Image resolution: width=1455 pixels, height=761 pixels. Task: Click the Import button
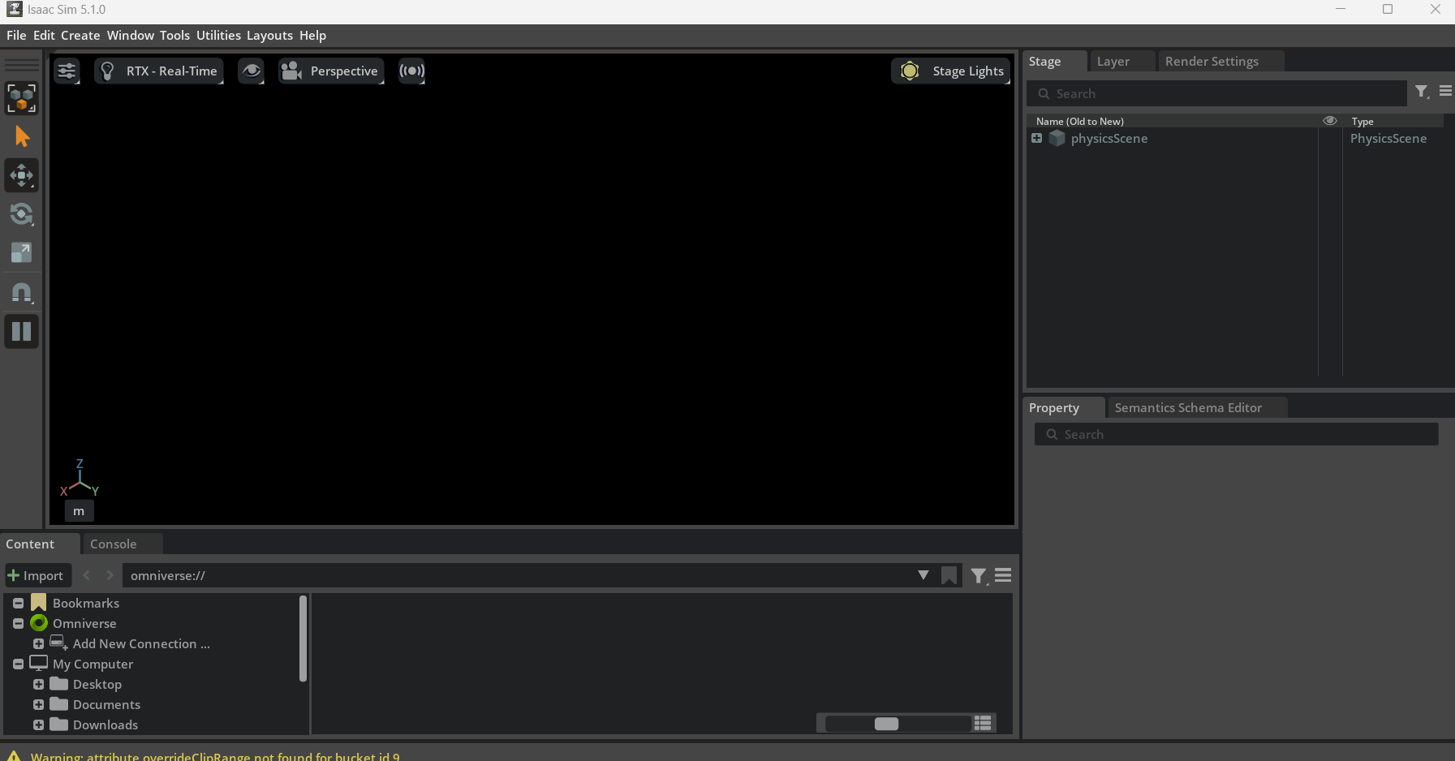[x=38, y=576]
